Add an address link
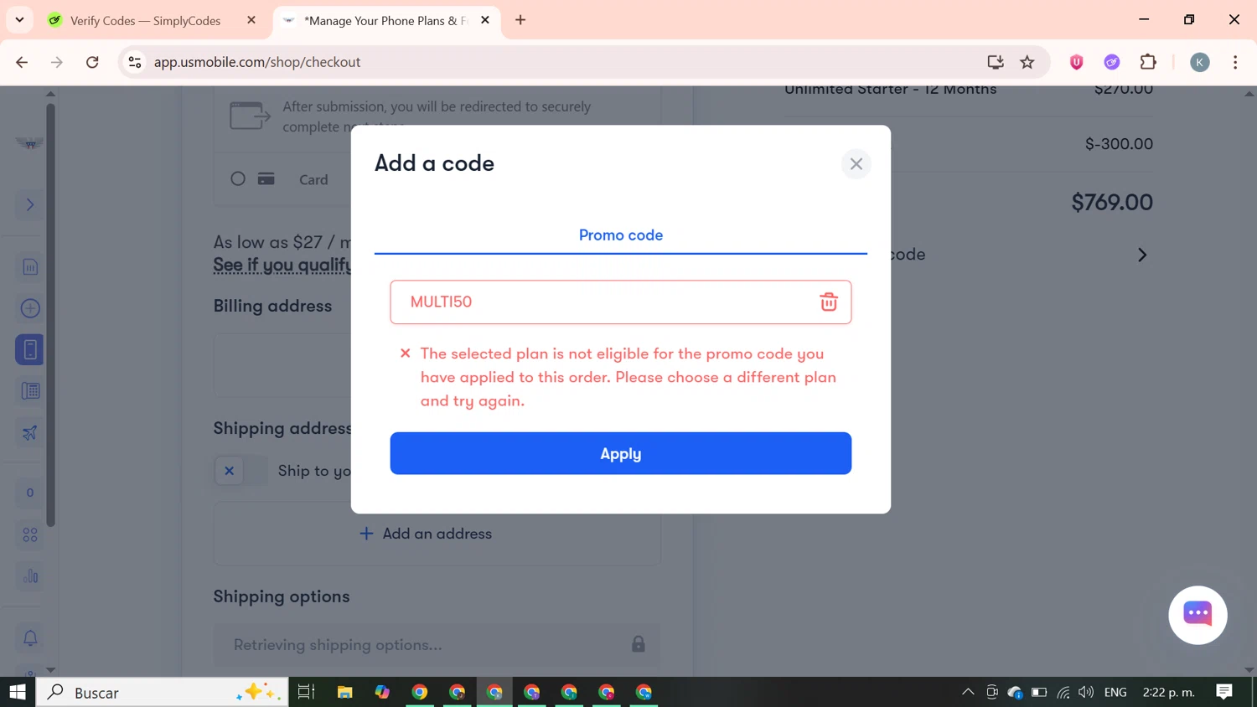The height and width of the screenshot is (707, 1257). pyautogui.click(x=426, y=534)
